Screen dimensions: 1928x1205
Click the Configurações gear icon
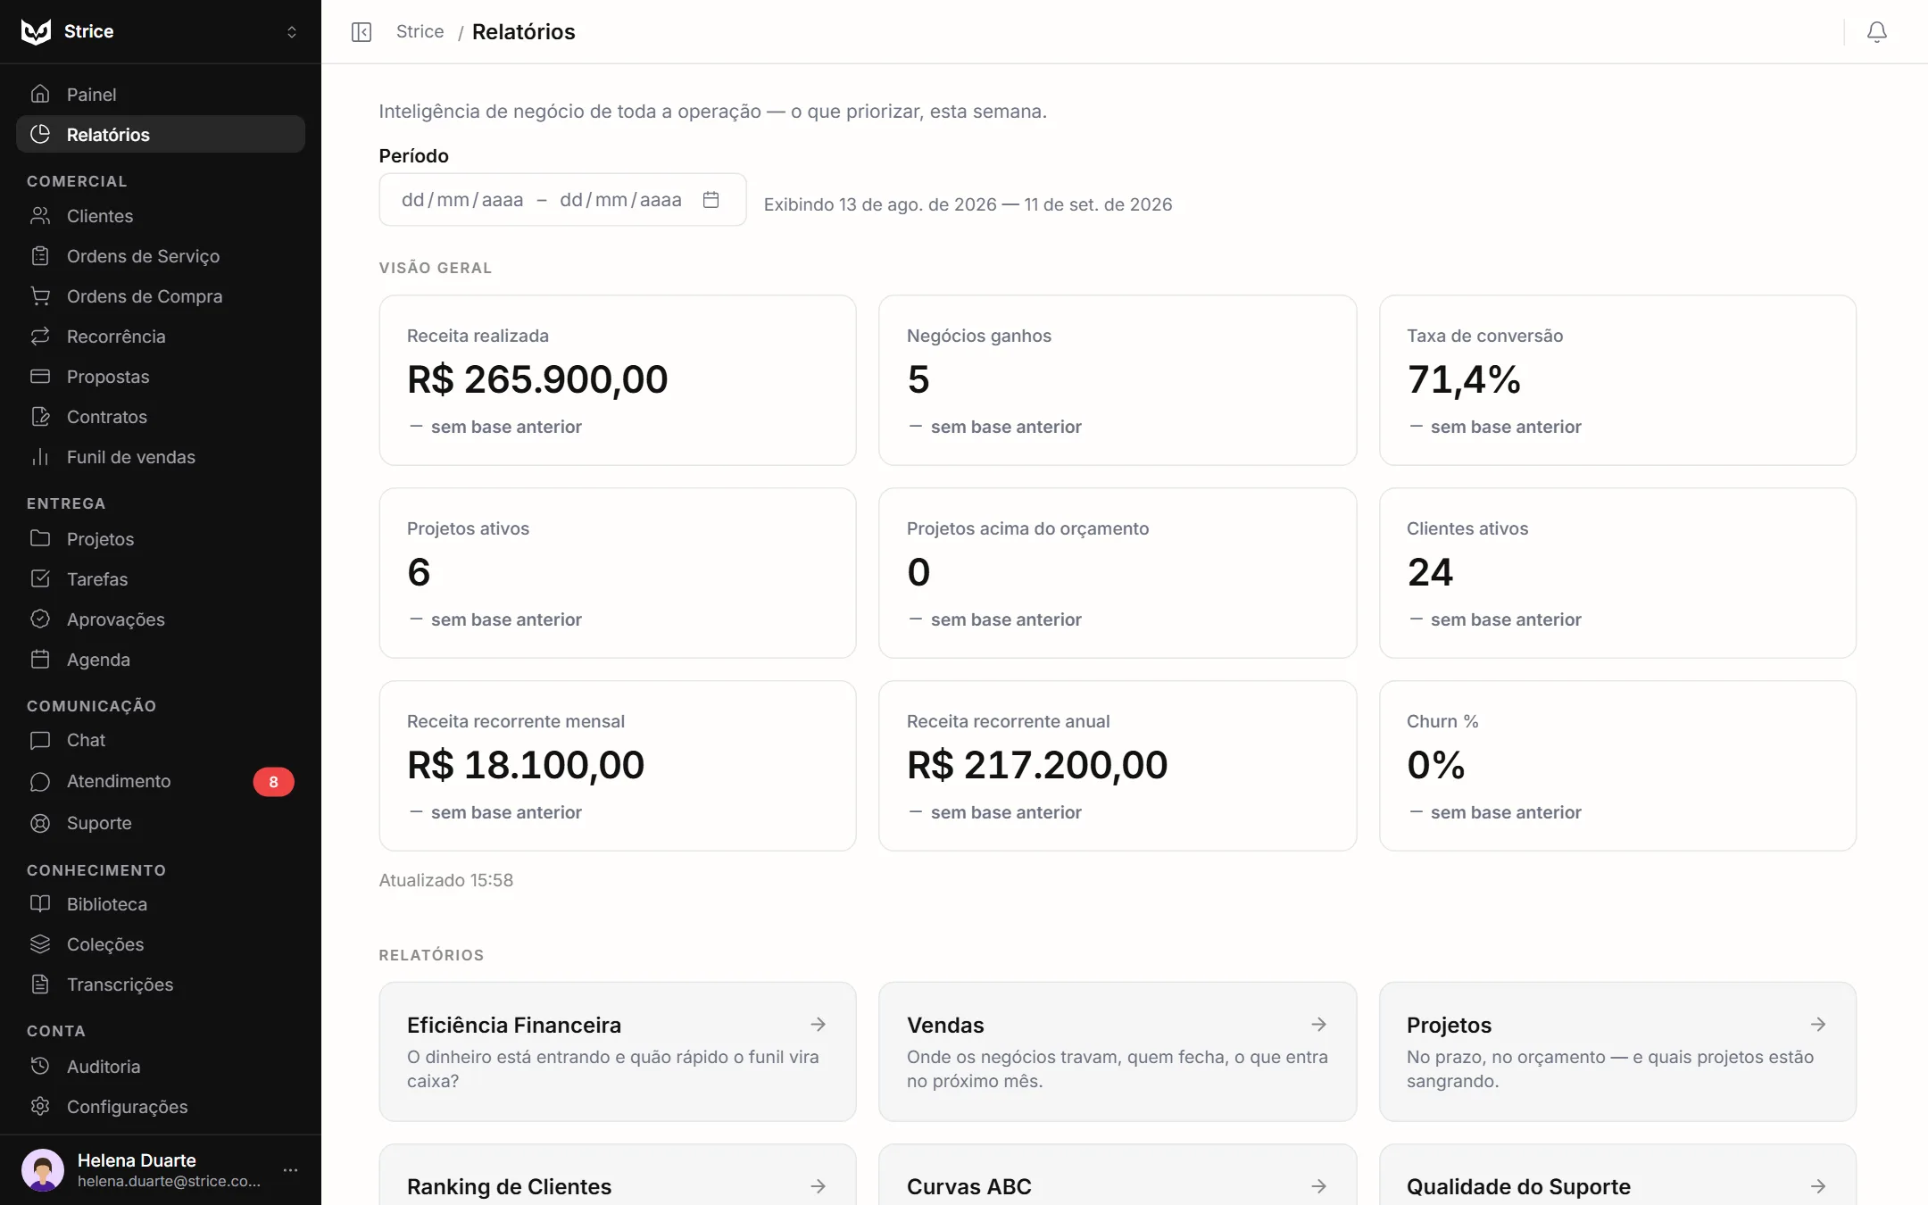point(40,1106)
